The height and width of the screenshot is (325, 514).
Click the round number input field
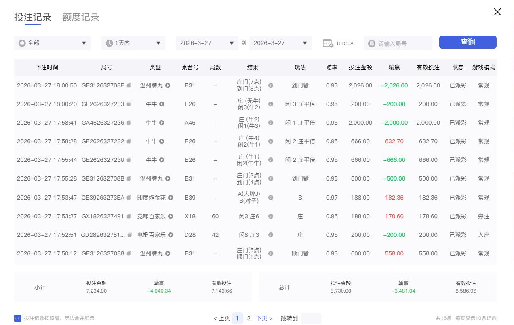402,44
